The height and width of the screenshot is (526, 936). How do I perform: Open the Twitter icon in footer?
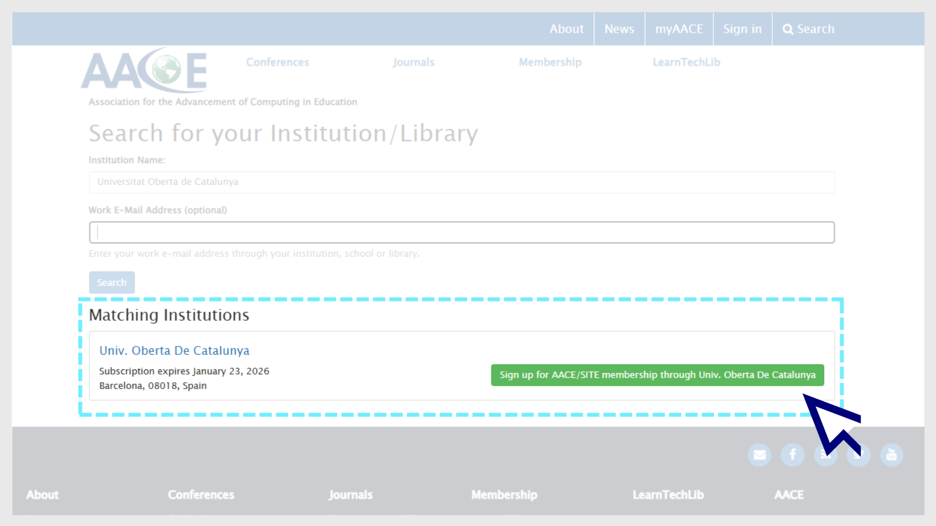pyautogui.click(x=859, y=455)
